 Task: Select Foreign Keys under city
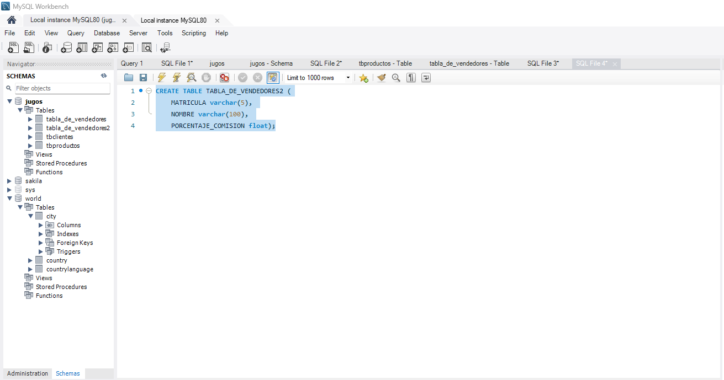click(75, 243)
